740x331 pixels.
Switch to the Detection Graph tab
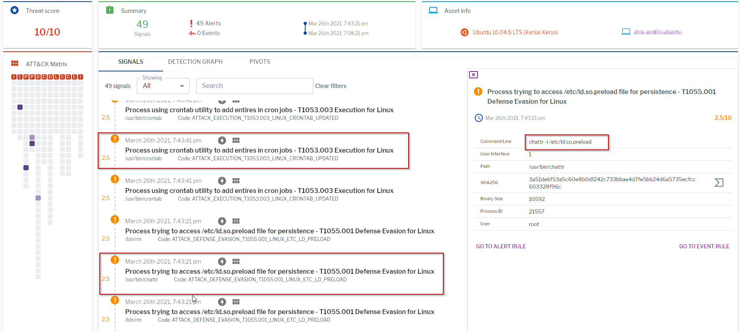tap(195, 62)
